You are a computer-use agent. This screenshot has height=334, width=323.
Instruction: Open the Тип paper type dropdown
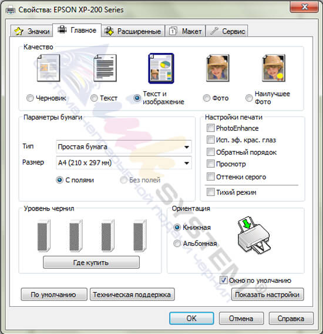(x=124, y=147)
